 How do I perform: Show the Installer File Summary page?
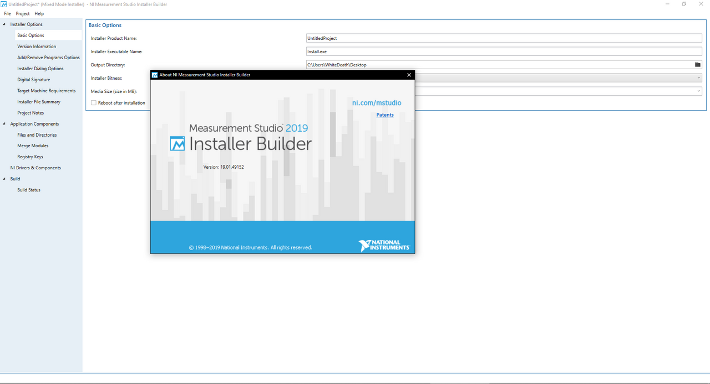pyautogui.click(x=39, y=102)
